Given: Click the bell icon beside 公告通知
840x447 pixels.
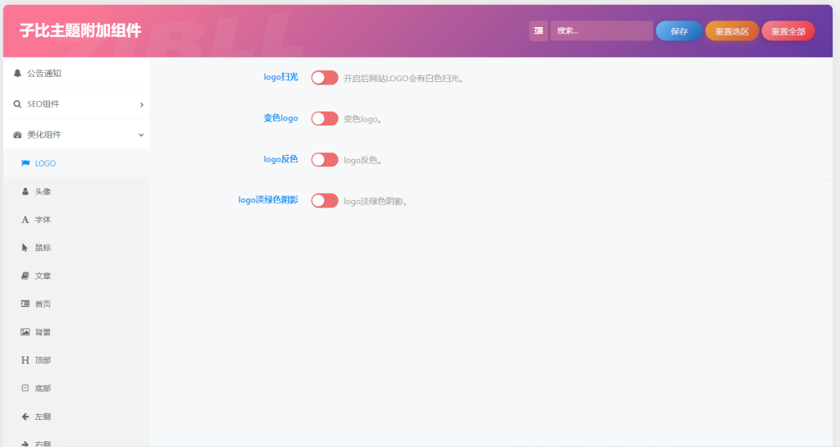Looking at the screenshot, I should point(17,73).
